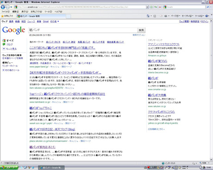
Task: Open the セーフティ command bar dropdown
Action: click(188, 16)
